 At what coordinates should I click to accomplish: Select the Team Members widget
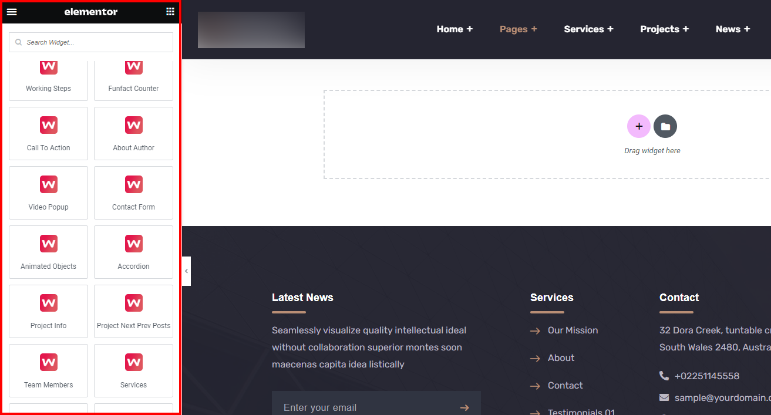[x=48, y=370]
